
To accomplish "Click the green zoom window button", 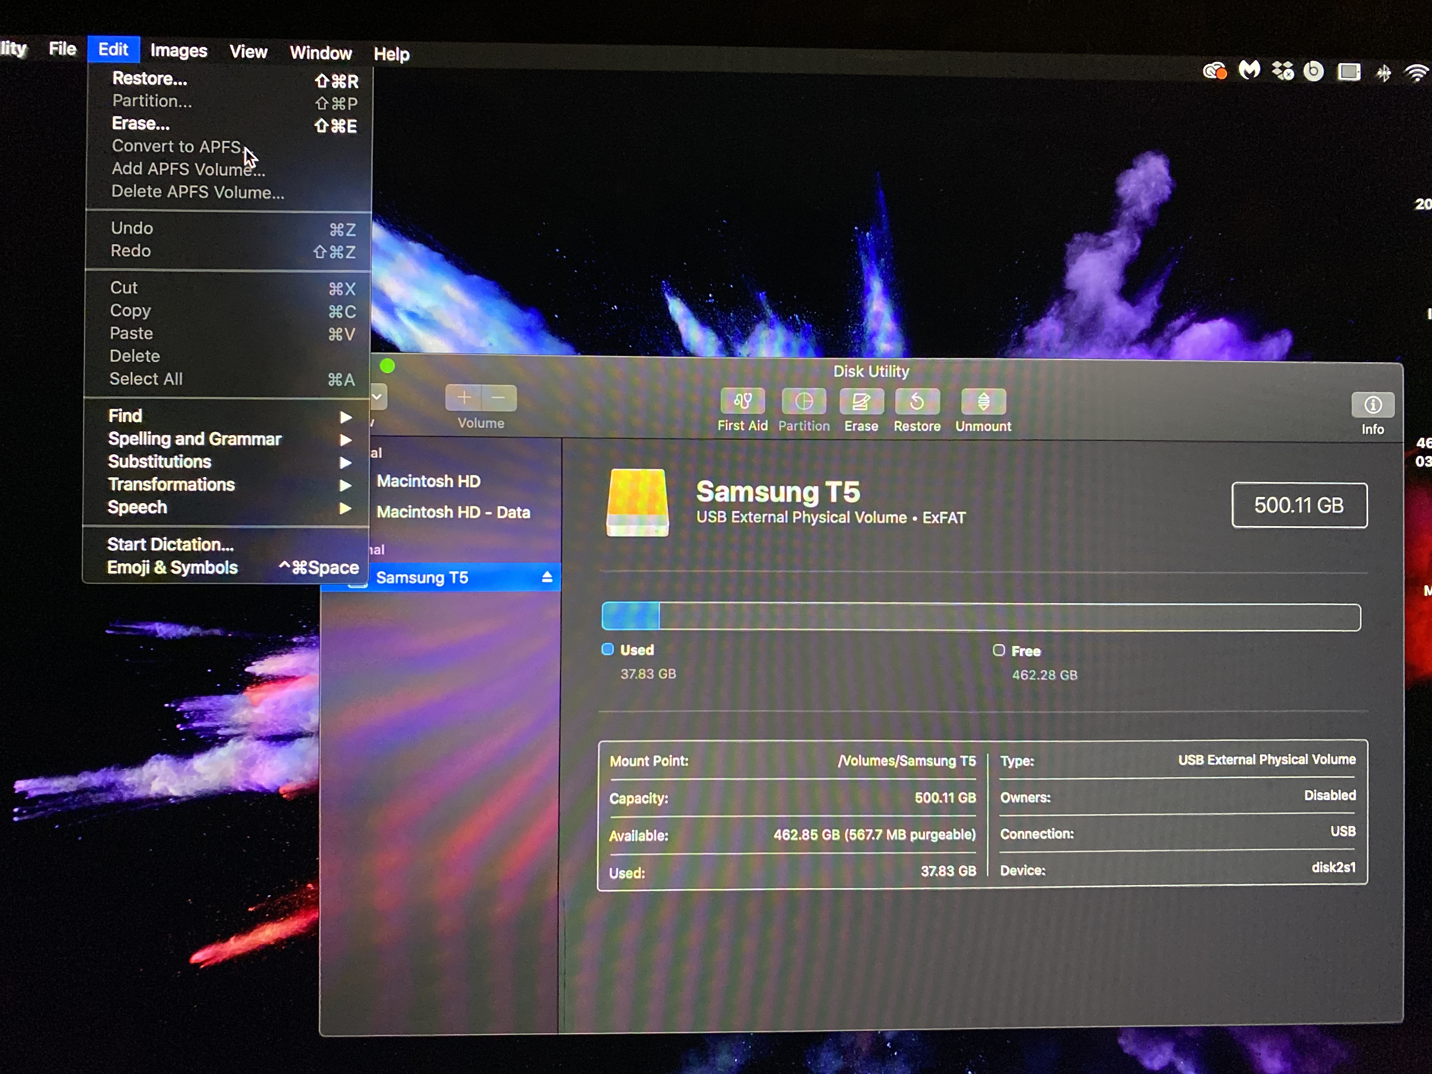I will tap(387, 367).
